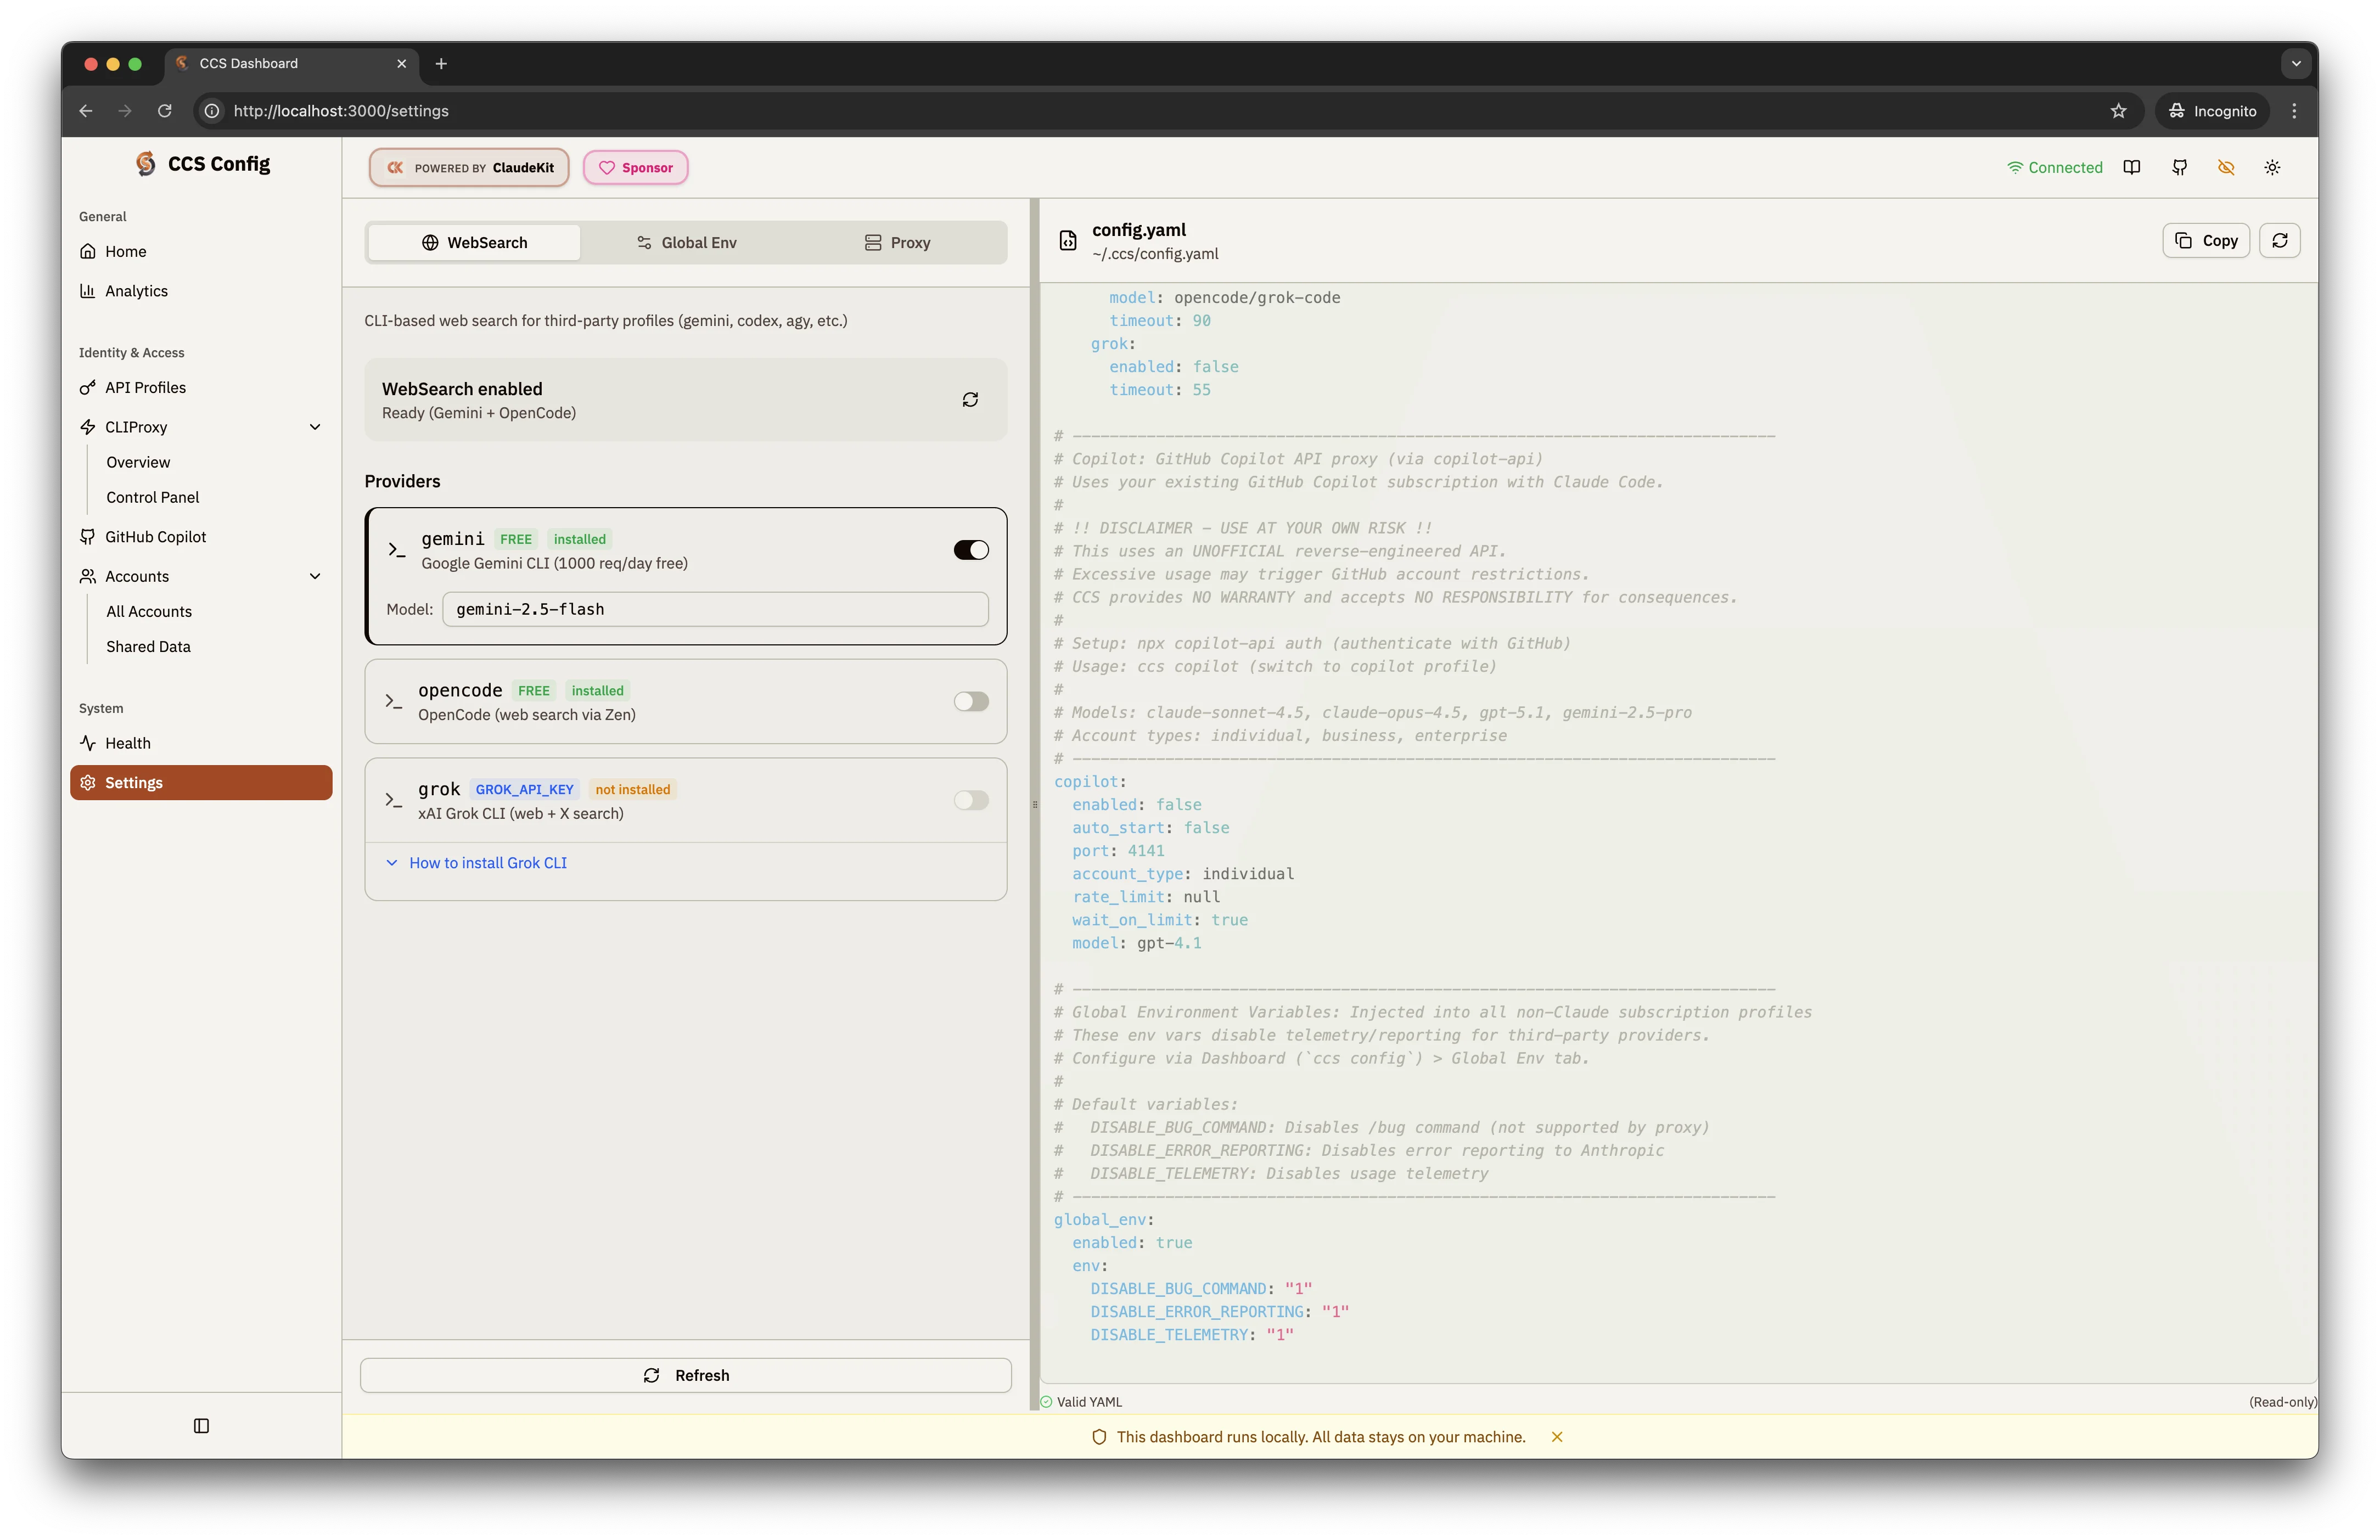Open the Proxy tab
Screen dimensions: 2380x1540
[x=897, y=242]
